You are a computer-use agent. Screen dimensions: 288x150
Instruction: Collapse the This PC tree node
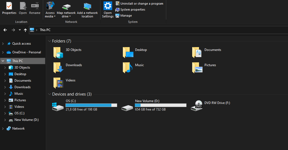click(3, 61)
